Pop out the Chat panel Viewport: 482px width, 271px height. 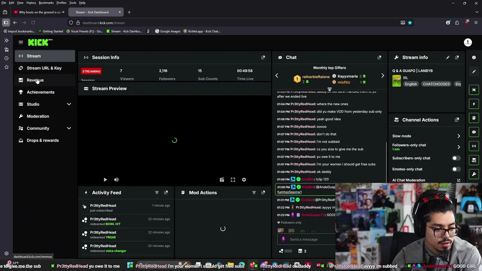(x=379, y=58)
